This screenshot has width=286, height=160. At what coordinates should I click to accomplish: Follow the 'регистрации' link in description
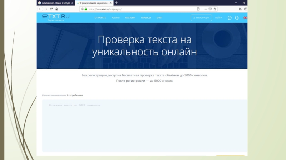pyautogui.click(x=135, y=81)
